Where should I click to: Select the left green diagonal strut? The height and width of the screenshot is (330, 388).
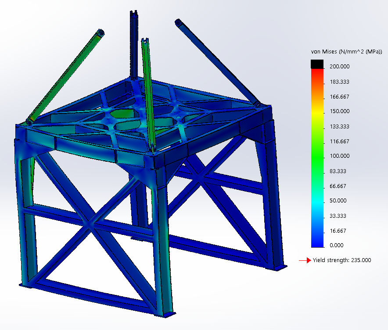(x=65, y=77)
